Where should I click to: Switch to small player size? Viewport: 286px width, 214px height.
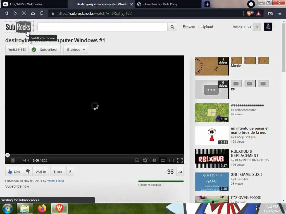pyautogui.click(x=163, y=160)
